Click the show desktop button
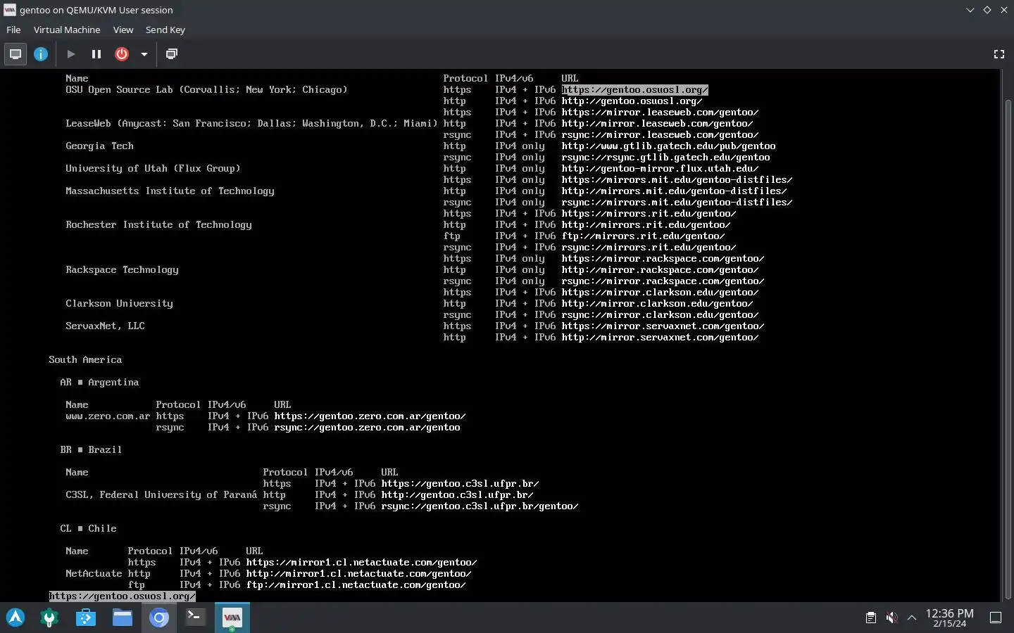 coord(996,618)
